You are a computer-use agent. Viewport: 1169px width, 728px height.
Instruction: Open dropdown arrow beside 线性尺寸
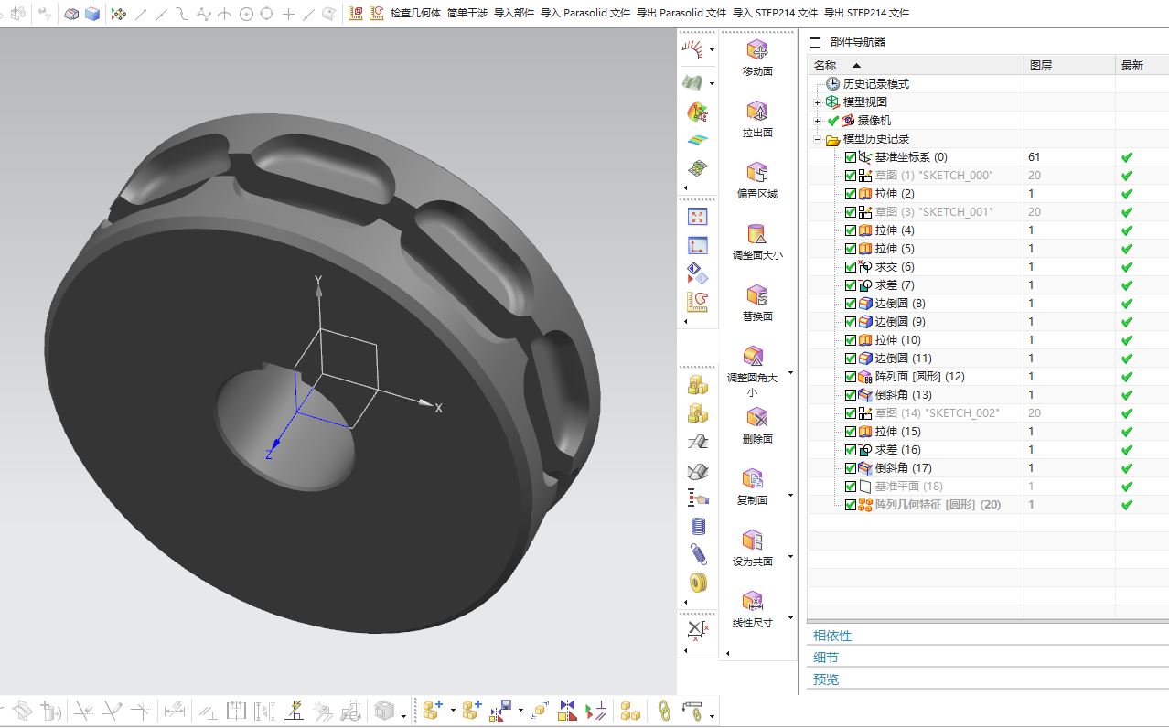click(790, 617)
